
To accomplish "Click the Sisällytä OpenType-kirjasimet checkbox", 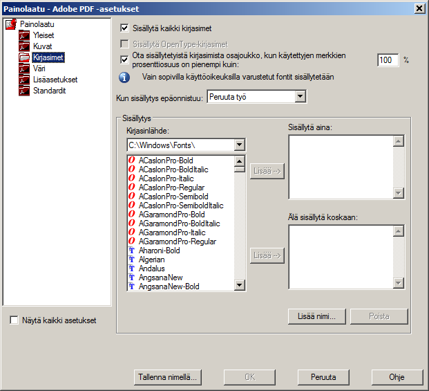I will [124, 44].
